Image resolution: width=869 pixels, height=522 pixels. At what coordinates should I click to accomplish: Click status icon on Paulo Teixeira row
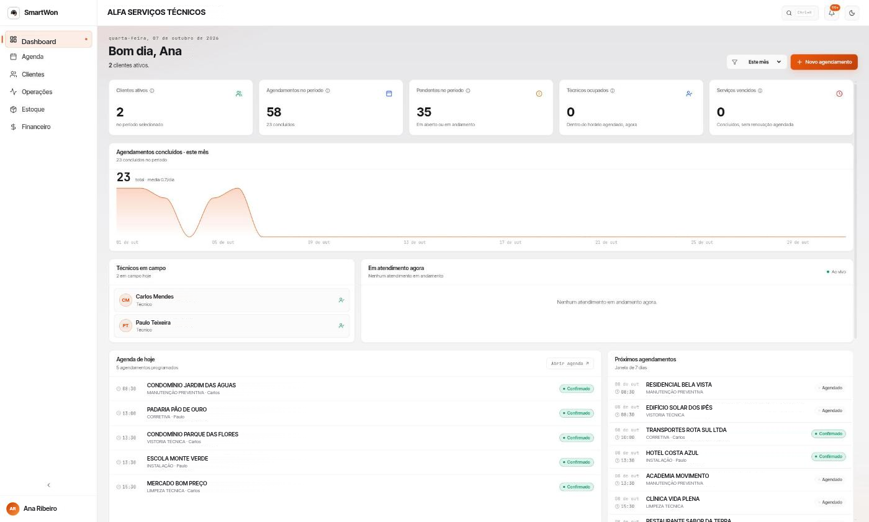tap(341, 326)
